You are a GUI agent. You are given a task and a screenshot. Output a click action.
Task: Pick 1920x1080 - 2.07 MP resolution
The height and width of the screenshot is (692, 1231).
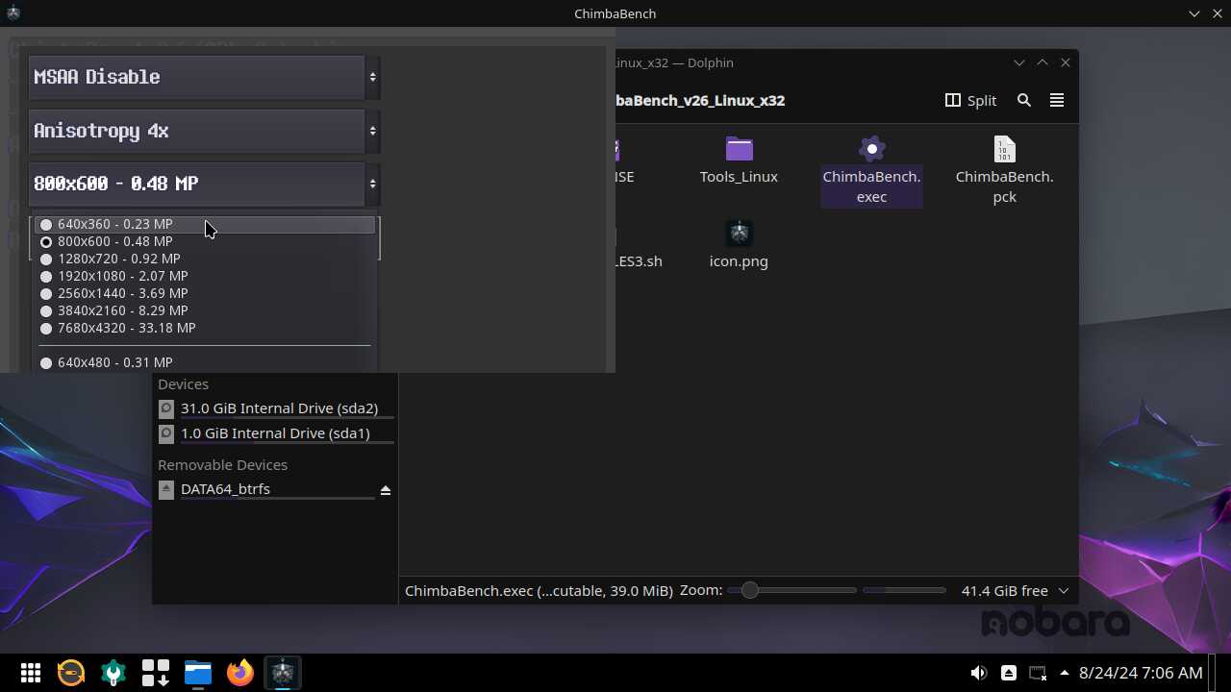204,276
